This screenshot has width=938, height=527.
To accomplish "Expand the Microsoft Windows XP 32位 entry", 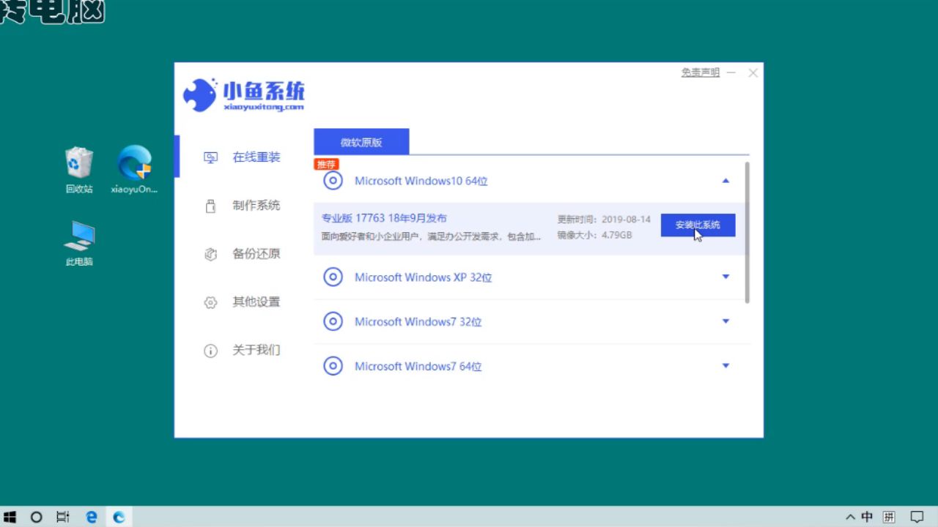I will 725,277.
